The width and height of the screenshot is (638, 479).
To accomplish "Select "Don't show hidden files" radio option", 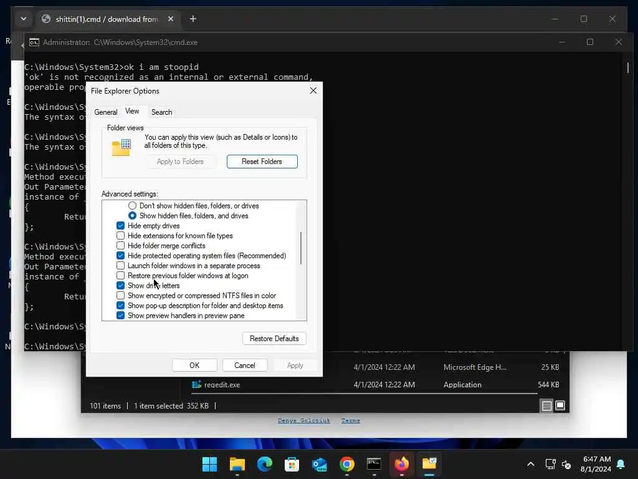I will click(132, 206).
